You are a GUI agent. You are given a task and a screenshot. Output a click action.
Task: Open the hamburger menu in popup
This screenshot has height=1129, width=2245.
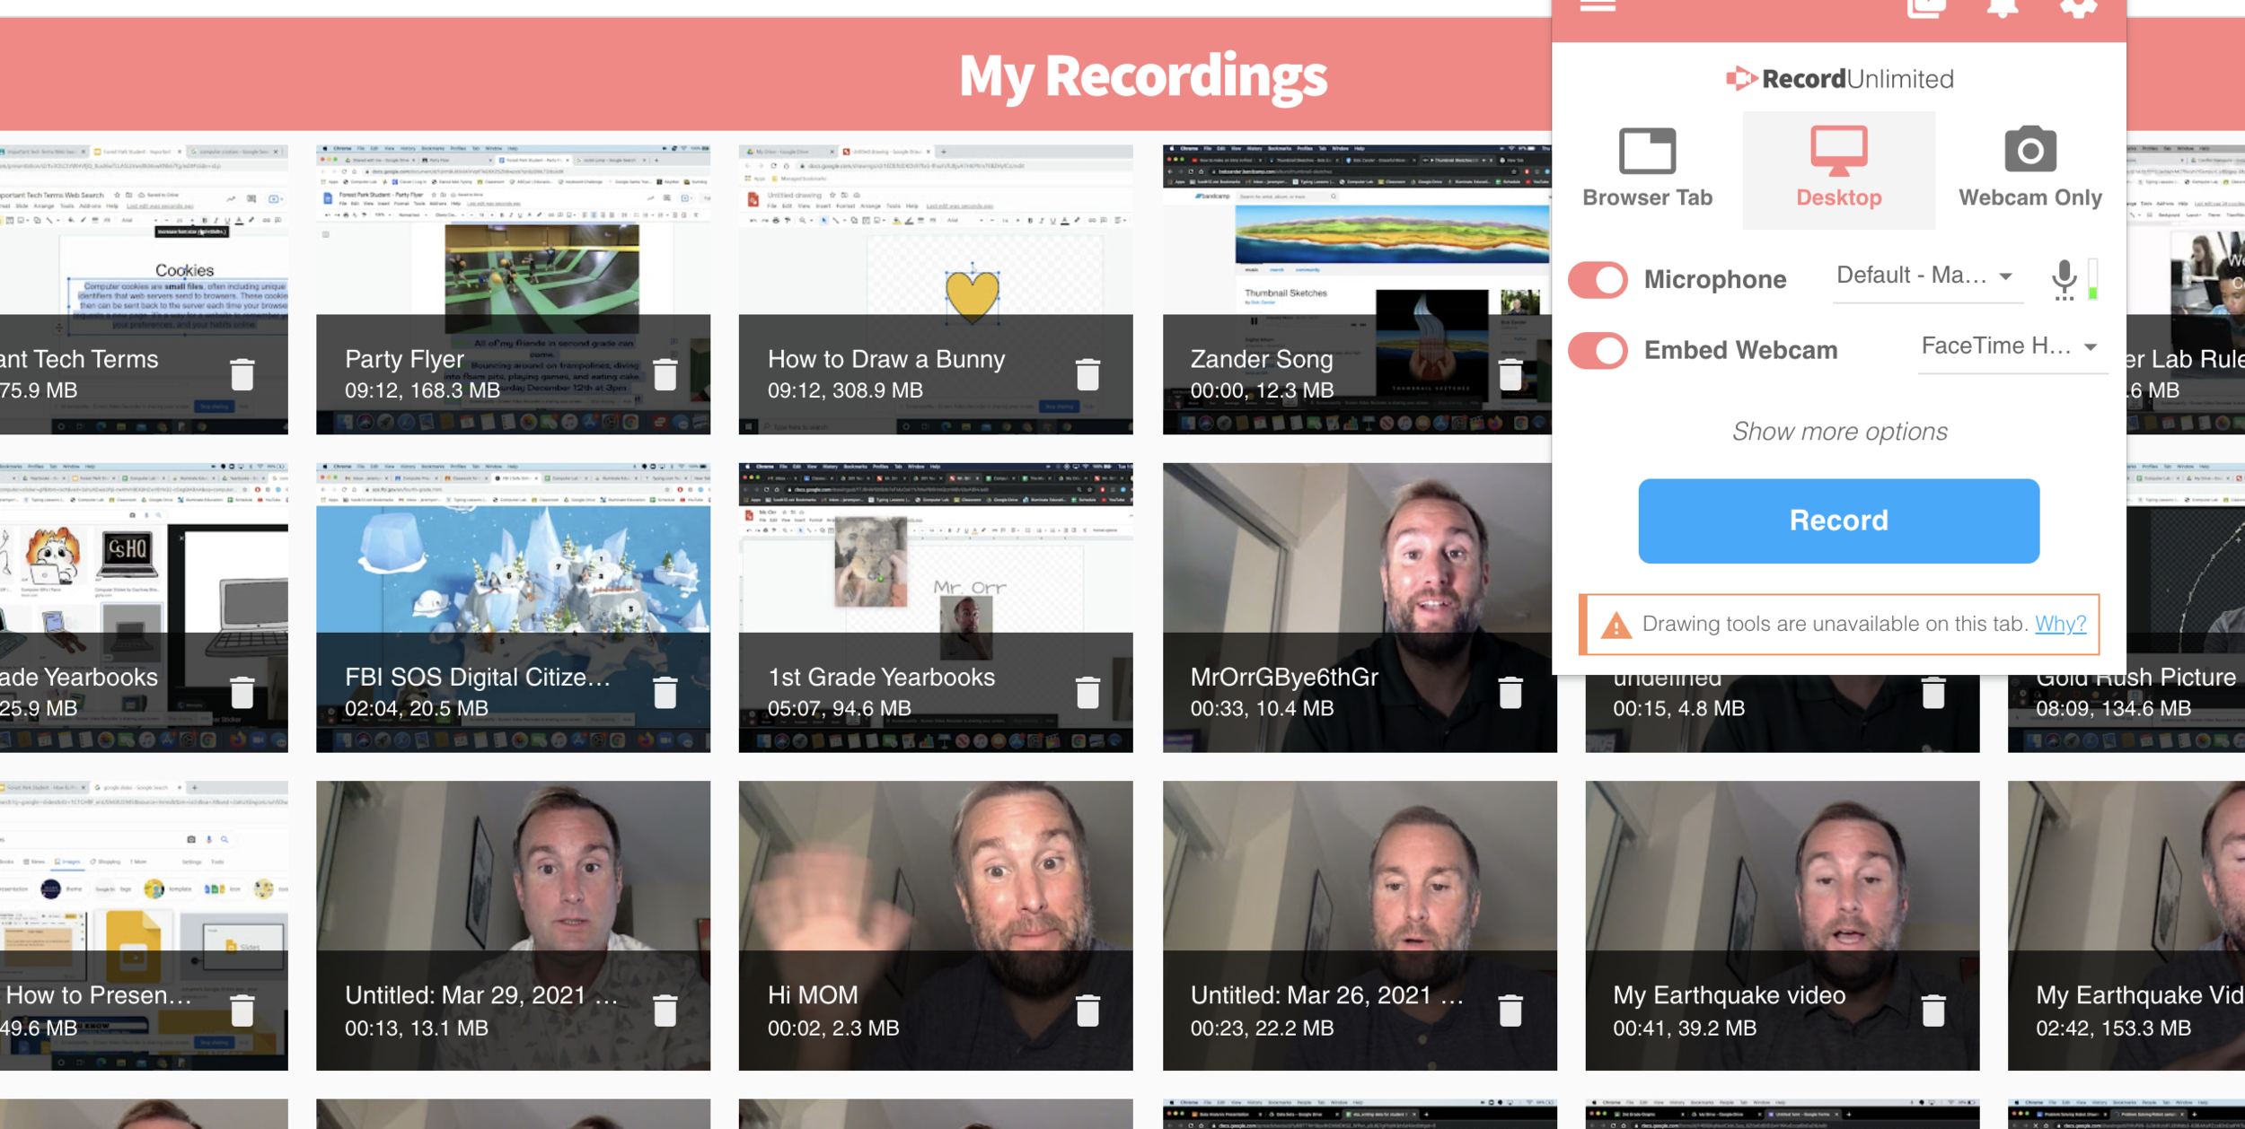pyautogui.click(x=1598, y=7)
